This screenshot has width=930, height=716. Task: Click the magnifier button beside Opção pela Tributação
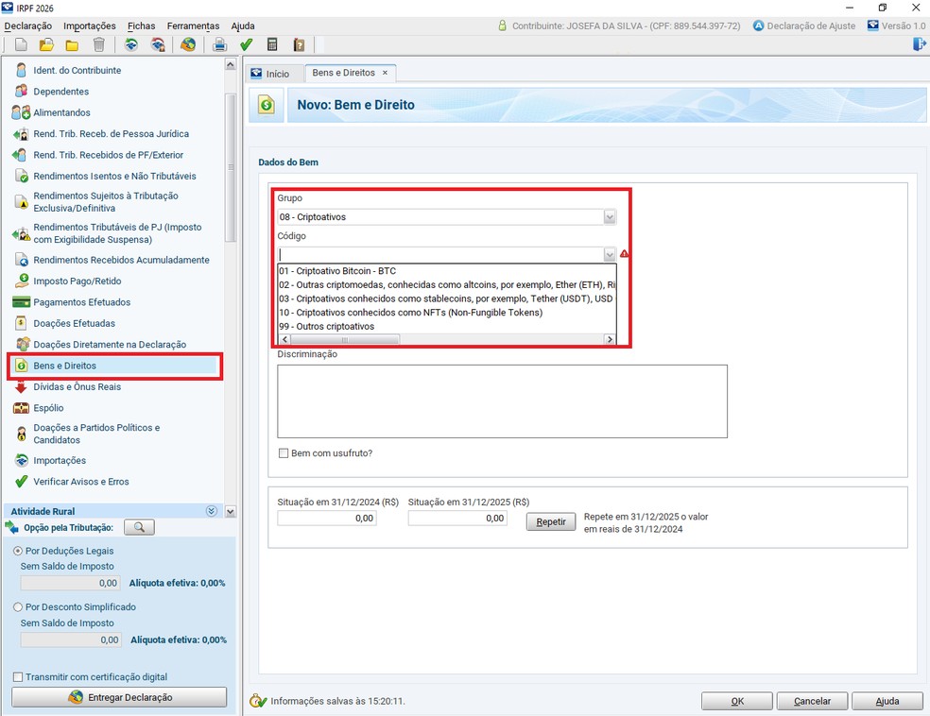(x=139, y=527)
